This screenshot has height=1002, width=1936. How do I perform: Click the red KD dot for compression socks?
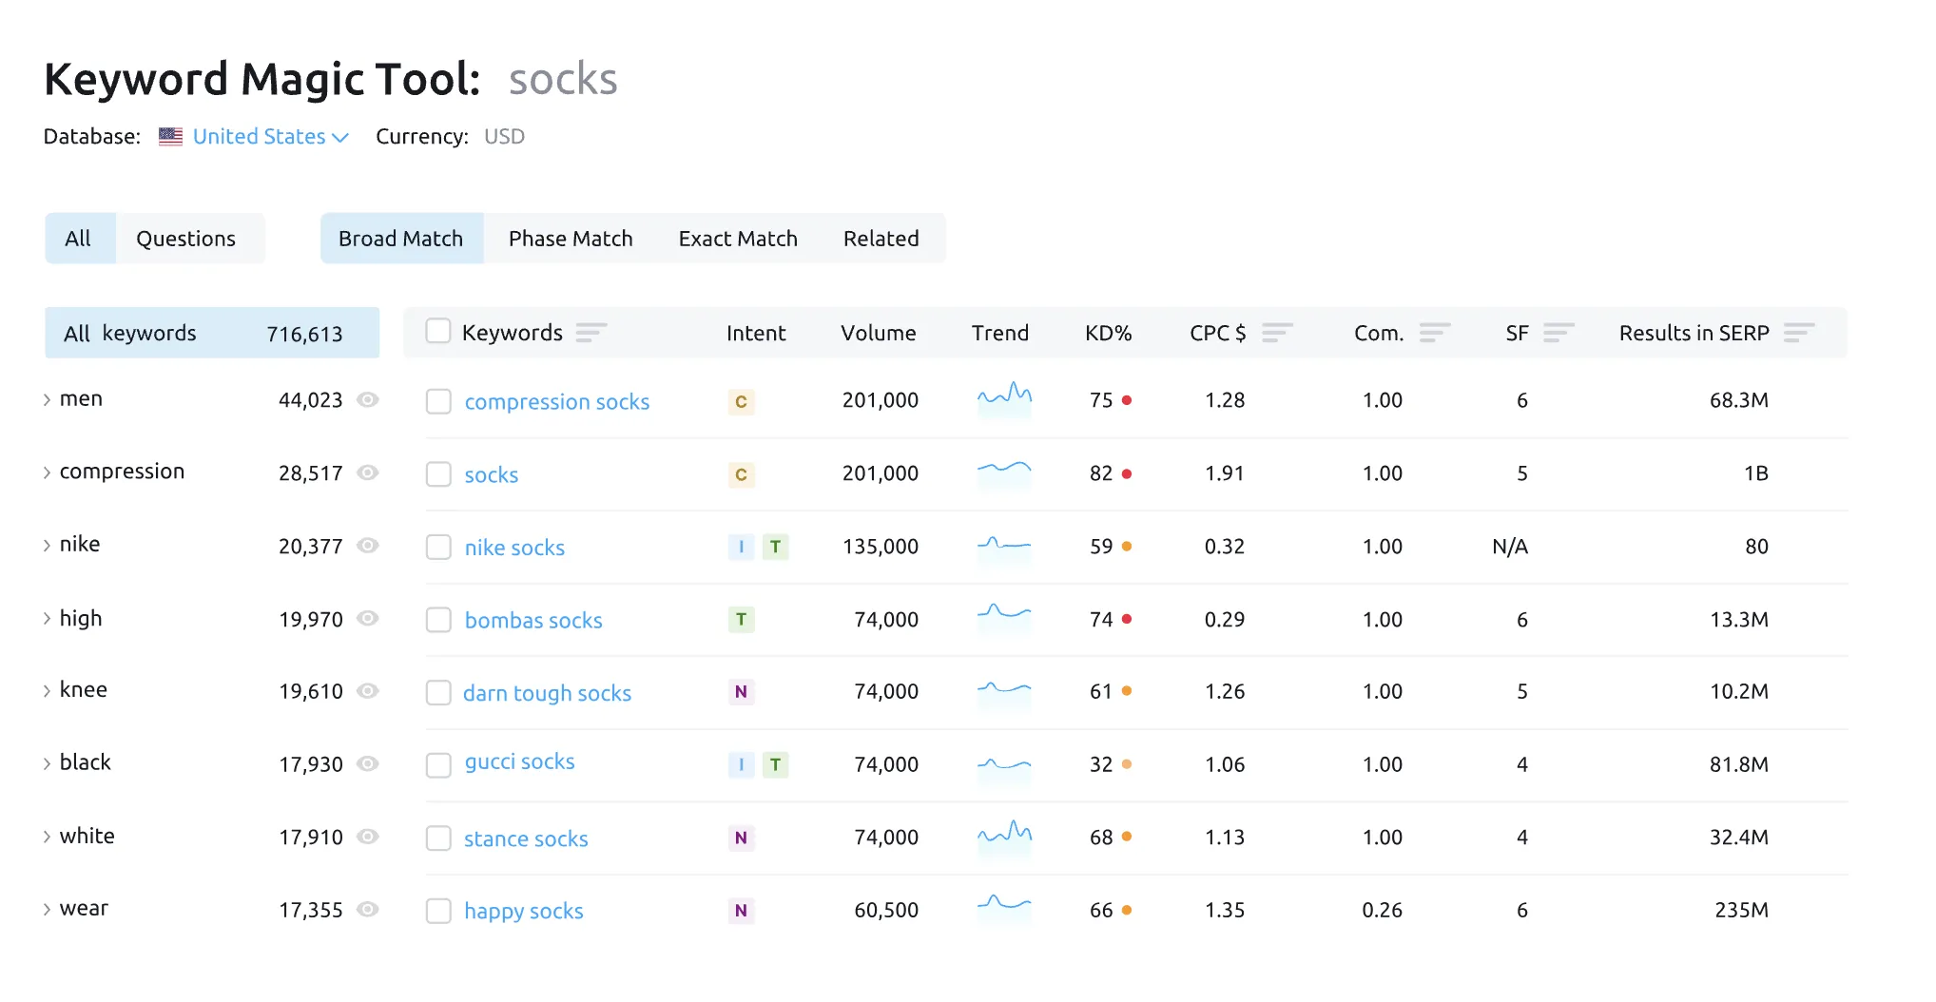point(1127,400)
